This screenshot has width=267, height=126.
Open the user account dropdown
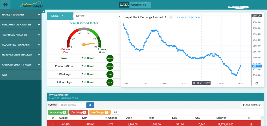click(240, 7)
